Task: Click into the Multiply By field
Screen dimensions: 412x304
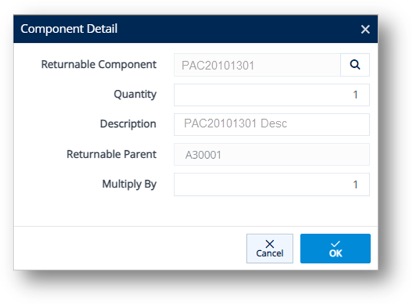Action: (272, 184)
